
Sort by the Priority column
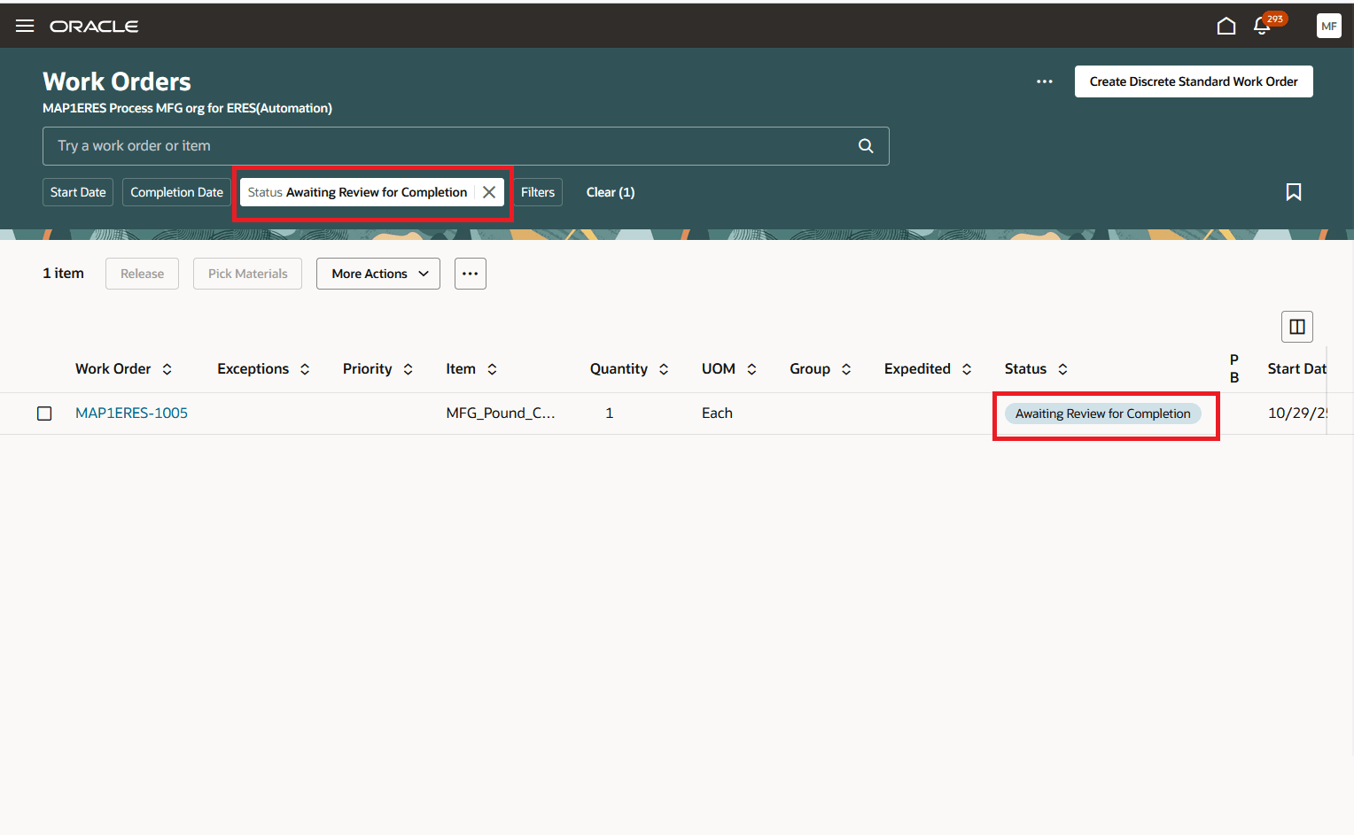[409, 369]
